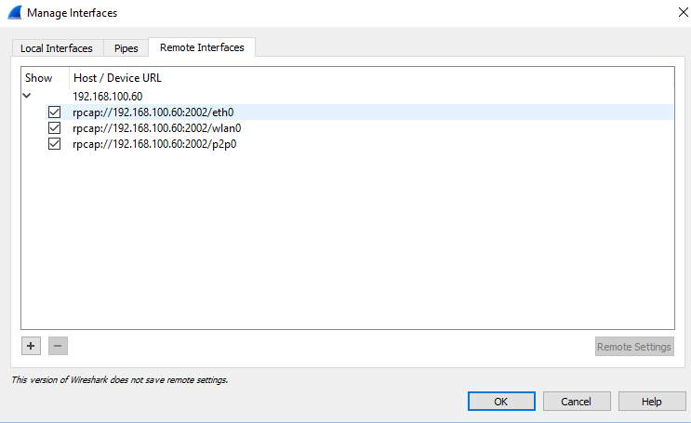691x423 pixels.
Task: Click the Host / Device URL column header
Action: click(x=117, y=78)
